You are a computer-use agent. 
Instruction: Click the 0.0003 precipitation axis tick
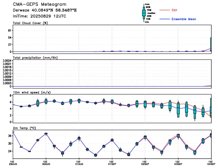tap(7, 83)
